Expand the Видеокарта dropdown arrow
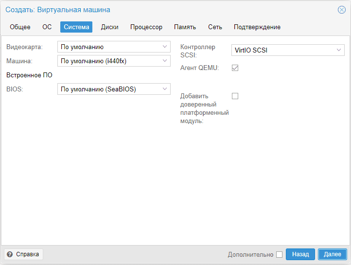 pyautogui.click(x=165, y=47)
